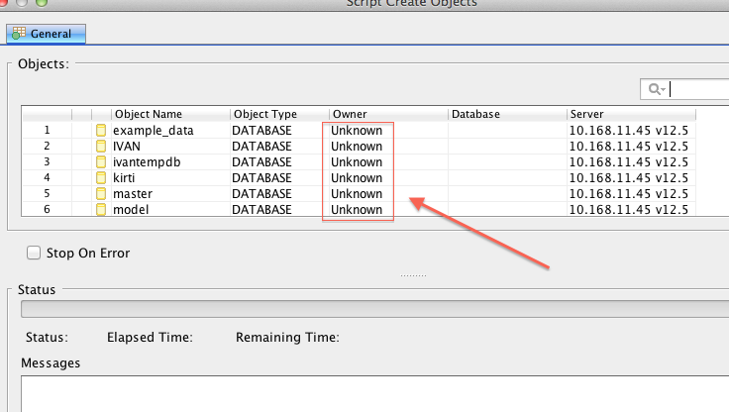Click inside the Messages text area

(x=374, y=393)
